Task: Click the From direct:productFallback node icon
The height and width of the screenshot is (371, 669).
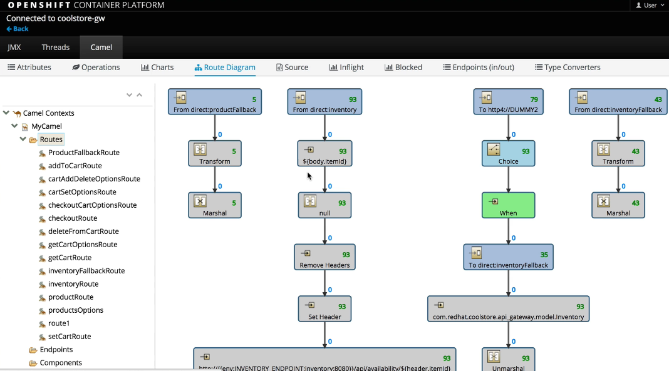Action: pyautogui.click(x=180, y=98)
